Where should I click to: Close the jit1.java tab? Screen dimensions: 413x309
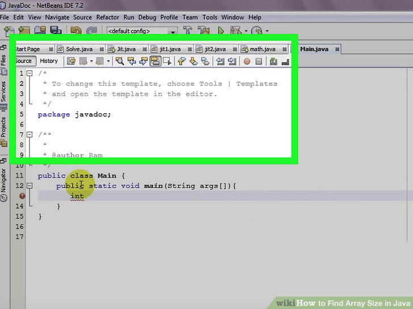tap(189, 49)
